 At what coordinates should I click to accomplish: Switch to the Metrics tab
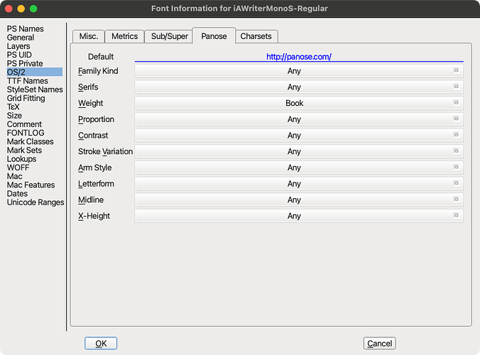(x=124, y=36)
